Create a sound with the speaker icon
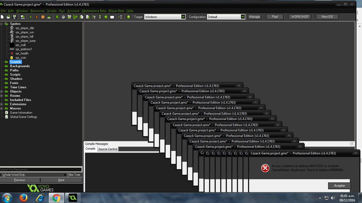The height and width of the screenshot is (203, 362). (63, 17)
